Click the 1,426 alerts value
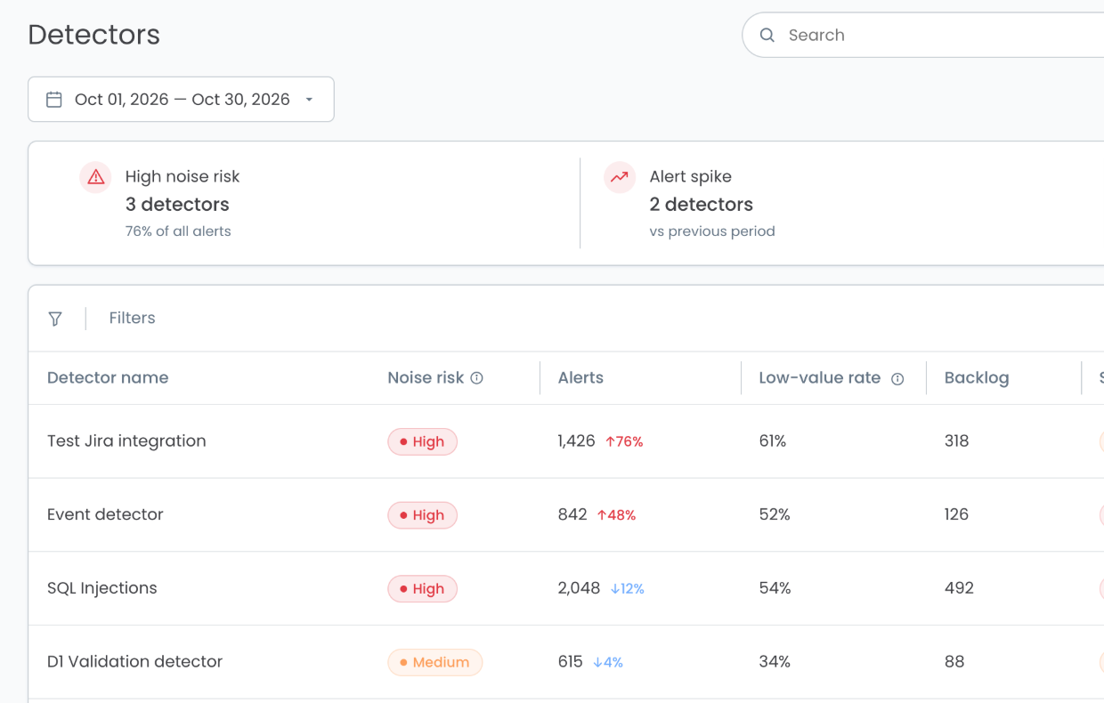The width and height of the screenshot is (1104, 703). pos(576,440)
